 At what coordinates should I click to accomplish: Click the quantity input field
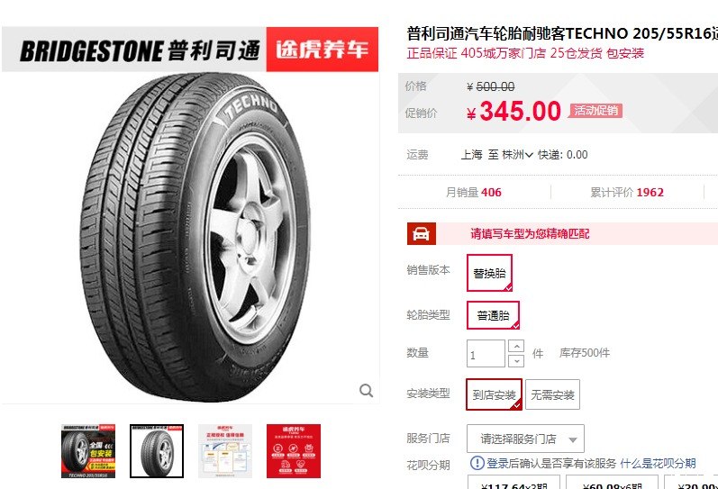[x=486, y=354]
